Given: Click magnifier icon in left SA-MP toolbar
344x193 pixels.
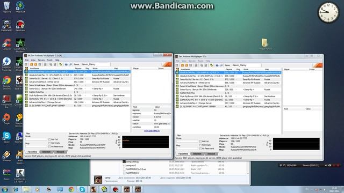Looking at the screenshot, I should [70, 64].
